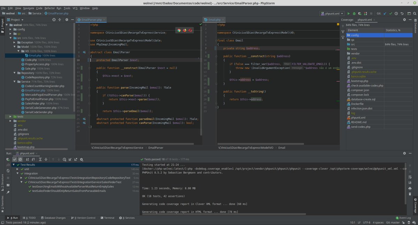Rerun tests with coverage in Run panel

coord(8,159)
